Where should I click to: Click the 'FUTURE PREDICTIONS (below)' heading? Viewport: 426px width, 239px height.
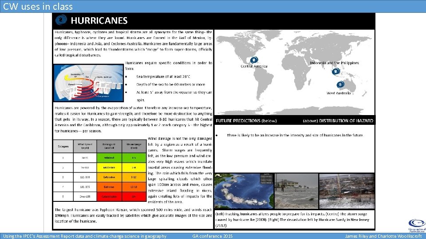[x=246, y=120]
